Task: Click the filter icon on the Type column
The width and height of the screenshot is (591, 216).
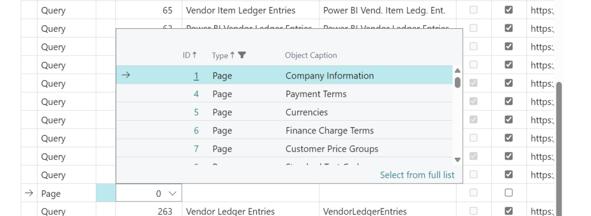Action: click(x=242, y=55)
